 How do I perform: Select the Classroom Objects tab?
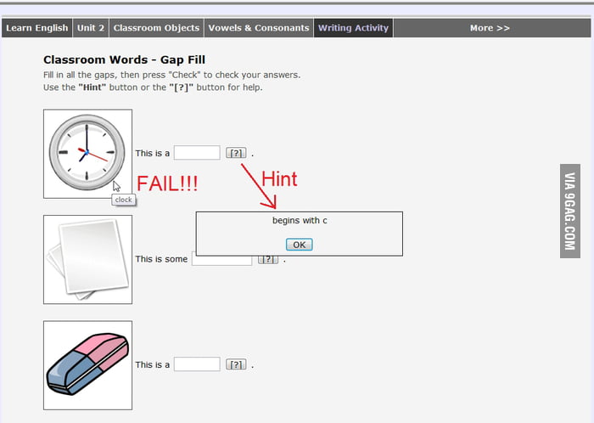coord(156,28)
